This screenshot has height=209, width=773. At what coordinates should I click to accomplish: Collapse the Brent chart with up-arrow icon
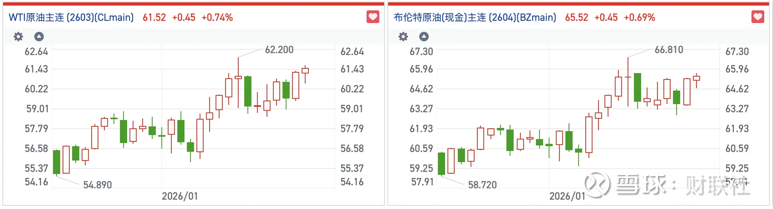click(x=424, y=37)
